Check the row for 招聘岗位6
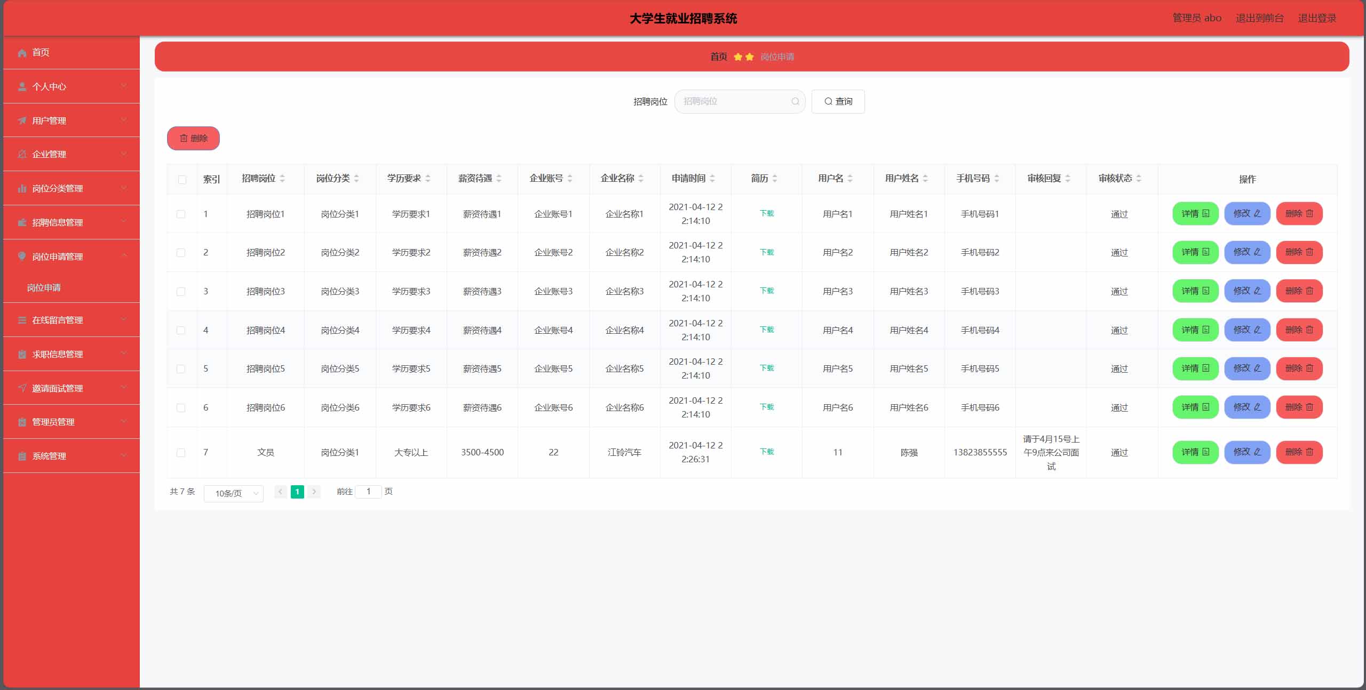This screenshot has width=1366, height=690. (x=181, y=408)
